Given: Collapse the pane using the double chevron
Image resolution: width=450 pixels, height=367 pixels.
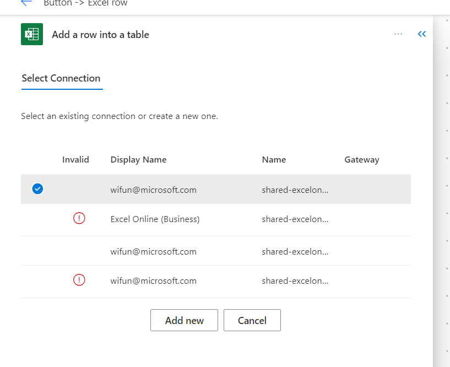Looking at the screenshot, I should [x=422, y=34].
